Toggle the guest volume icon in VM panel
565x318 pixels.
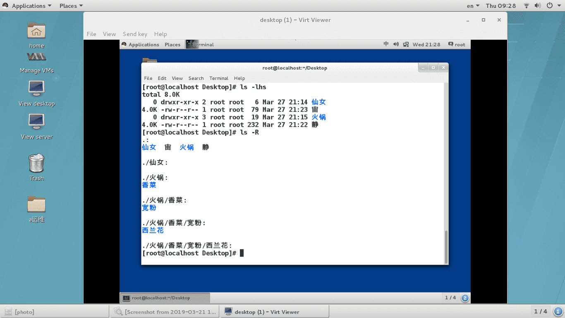(396, 44)
